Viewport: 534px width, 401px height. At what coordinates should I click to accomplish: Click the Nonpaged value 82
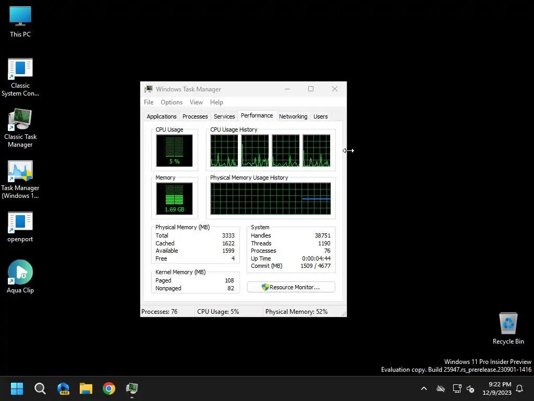(230, 288)
